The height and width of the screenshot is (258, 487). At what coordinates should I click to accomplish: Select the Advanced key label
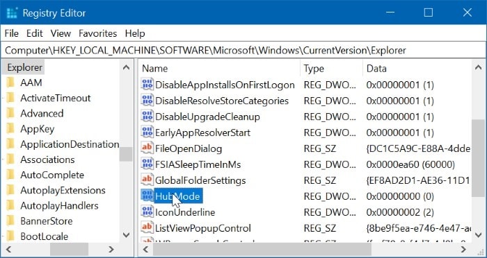[42, 113]
